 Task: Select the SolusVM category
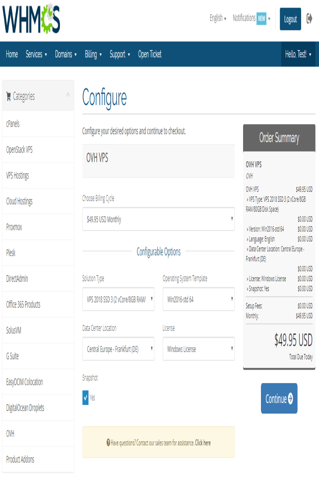38,330
